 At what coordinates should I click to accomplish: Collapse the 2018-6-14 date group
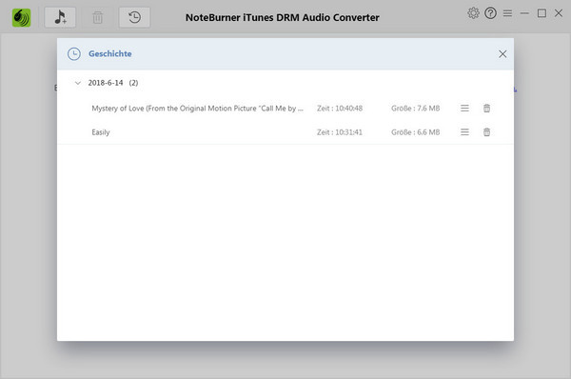coord(78,83)
